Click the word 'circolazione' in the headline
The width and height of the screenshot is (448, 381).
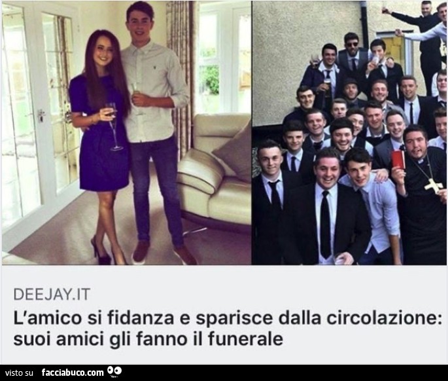coord(383,318)
